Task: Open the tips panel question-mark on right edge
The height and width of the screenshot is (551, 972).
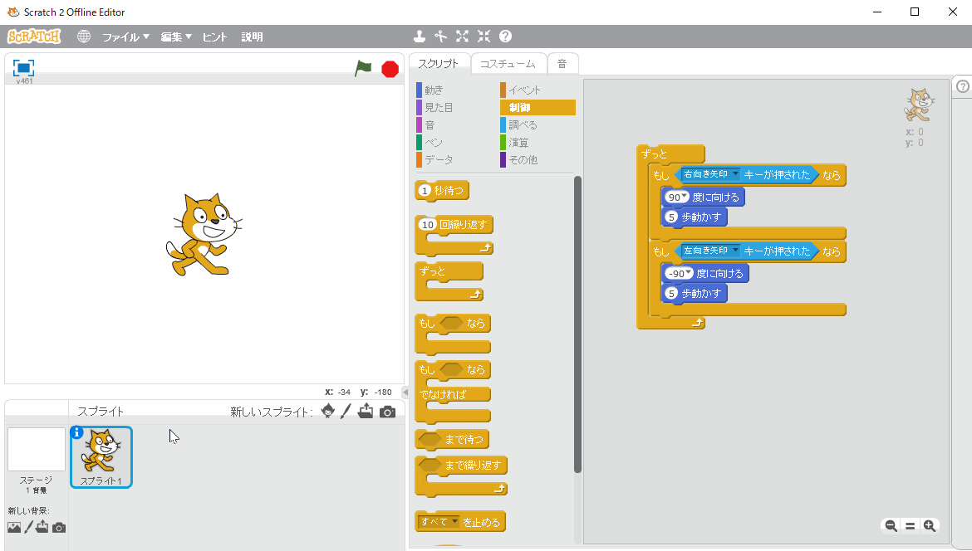Action: pyautogui.click(x=963, y=86)
